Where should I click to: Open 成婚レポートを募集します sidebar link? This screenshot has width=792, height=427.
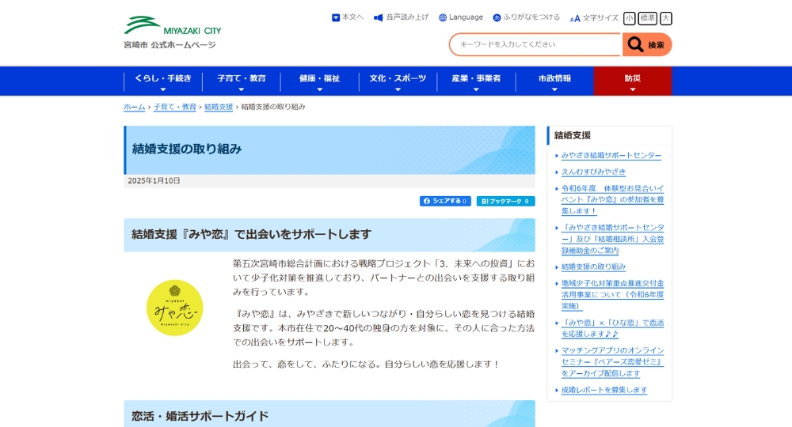[x=604, y=390]
